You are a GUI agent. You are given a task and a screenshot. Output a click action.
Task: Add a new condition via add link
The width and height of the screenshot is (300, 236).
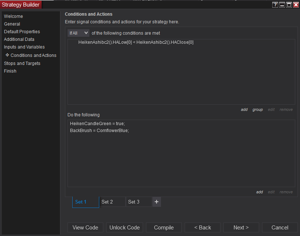tap(244, 109)
